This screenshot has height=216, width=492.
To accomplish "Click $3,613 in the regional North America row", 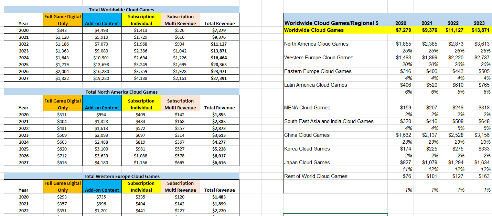I will click(x=479, y=44).
